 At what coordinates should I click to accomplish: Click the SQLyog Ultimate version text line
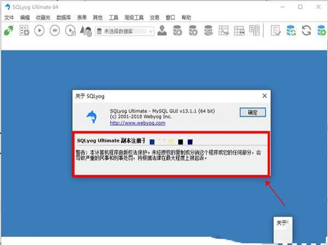tap(162, 111)
